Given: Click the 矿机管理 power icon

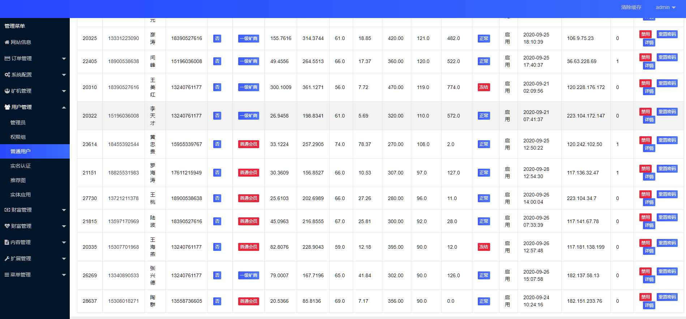Looking at the screenshot, I should [x=7, y=91].
